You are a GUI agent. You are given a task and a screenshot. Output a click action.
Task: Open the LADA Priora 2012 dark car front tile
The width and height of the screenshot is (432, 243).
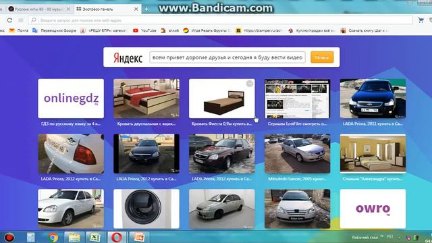click(x=146, y=153)
